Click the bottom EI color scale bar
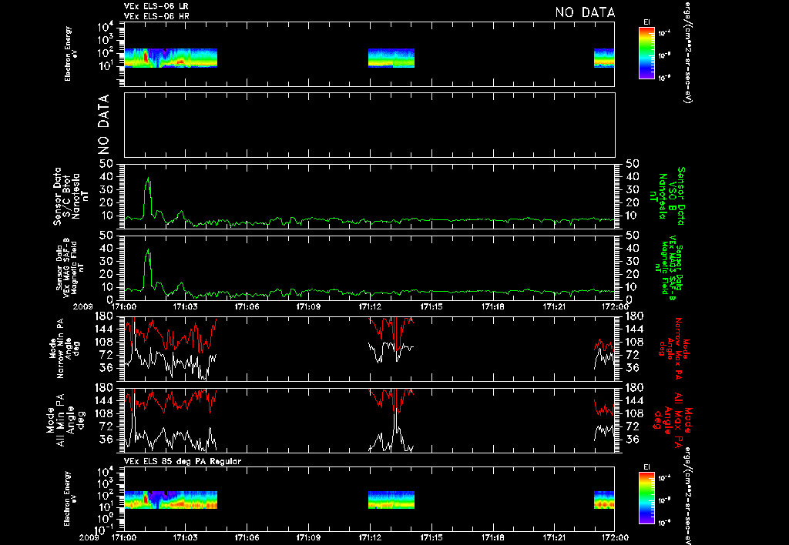 coord(646,498)
